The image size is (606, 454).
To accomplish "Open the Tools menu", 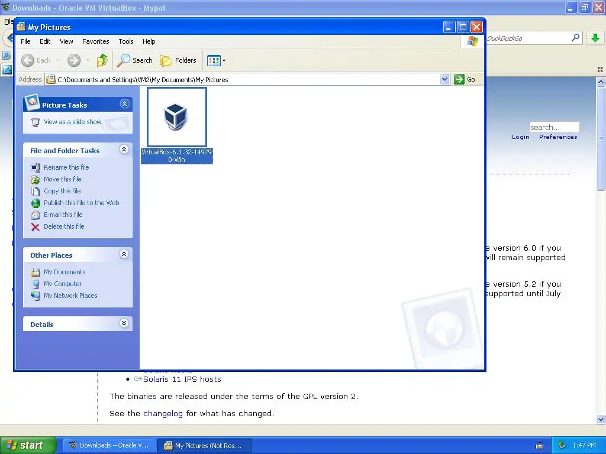I will pos(126,41).
